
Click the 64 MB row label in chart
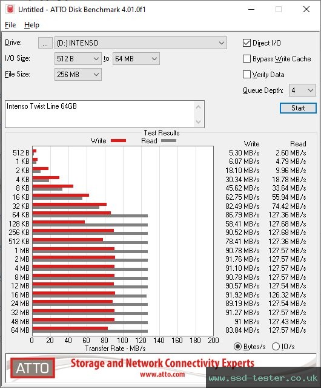pyautogui.click(x=20, y=330)
